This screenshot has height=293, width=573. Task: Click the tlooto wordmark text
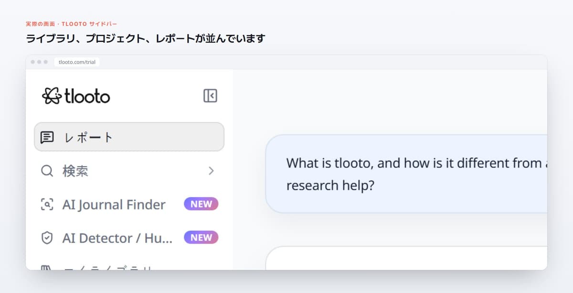pos(87,96)
